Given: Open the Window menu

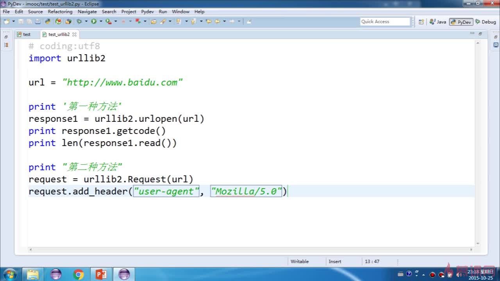Looking at the screenshot, I should tap(180, 12).
